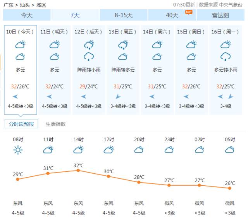Screen dimensions: 248x221
Task: Click the wind direction arrow for 13日
Action: 118,97
